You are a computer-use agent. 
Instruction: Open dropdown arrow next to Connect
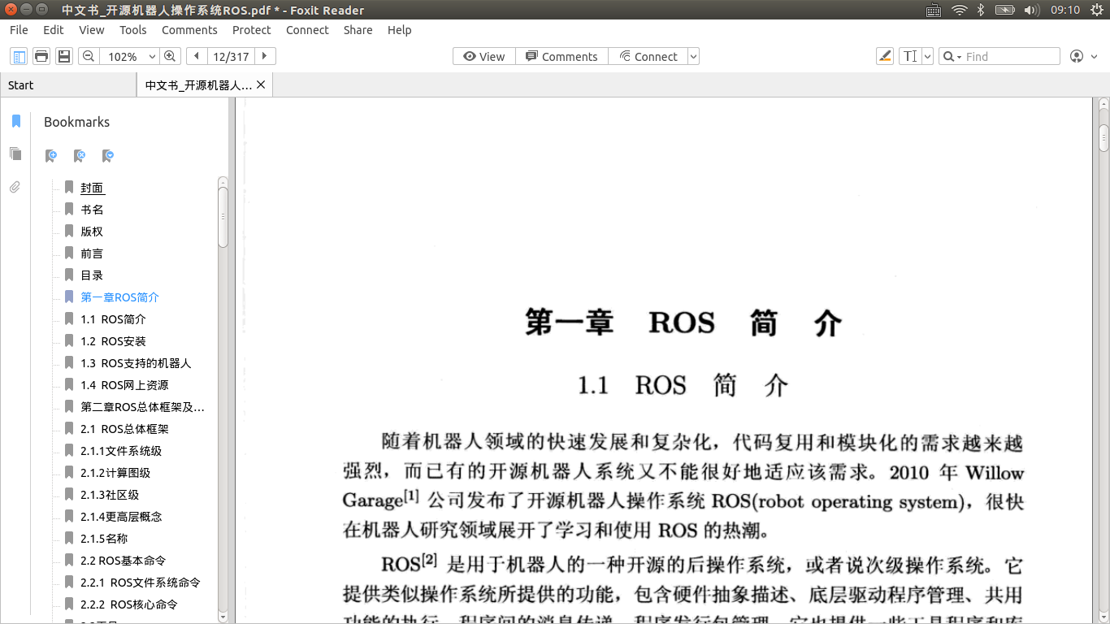click(693, 56)
